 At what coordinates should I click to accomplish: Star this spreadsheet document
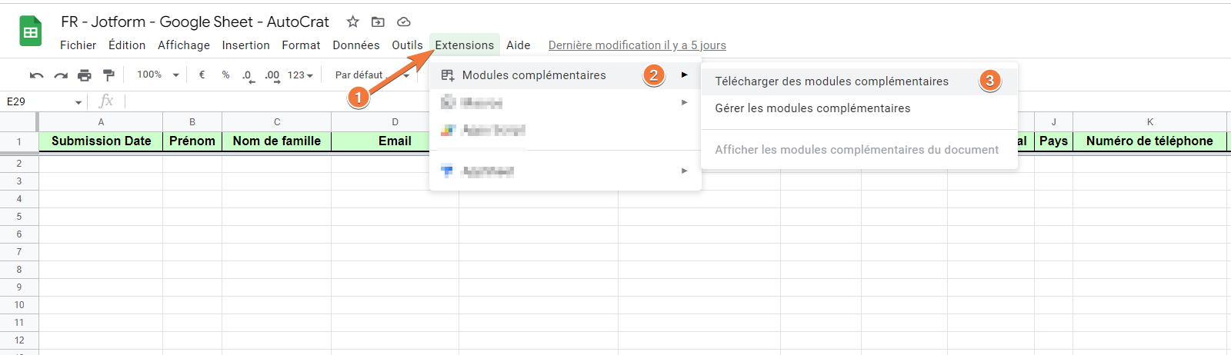click(353, 22)
